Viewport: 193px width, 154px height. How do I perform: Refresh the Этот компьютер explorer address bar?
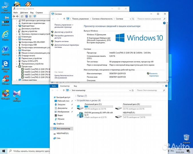click(x=133, y=90)
